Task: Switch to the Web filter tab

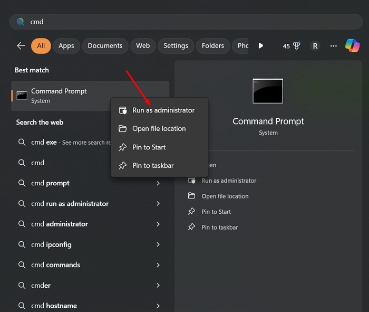Action: click(143, 46)
